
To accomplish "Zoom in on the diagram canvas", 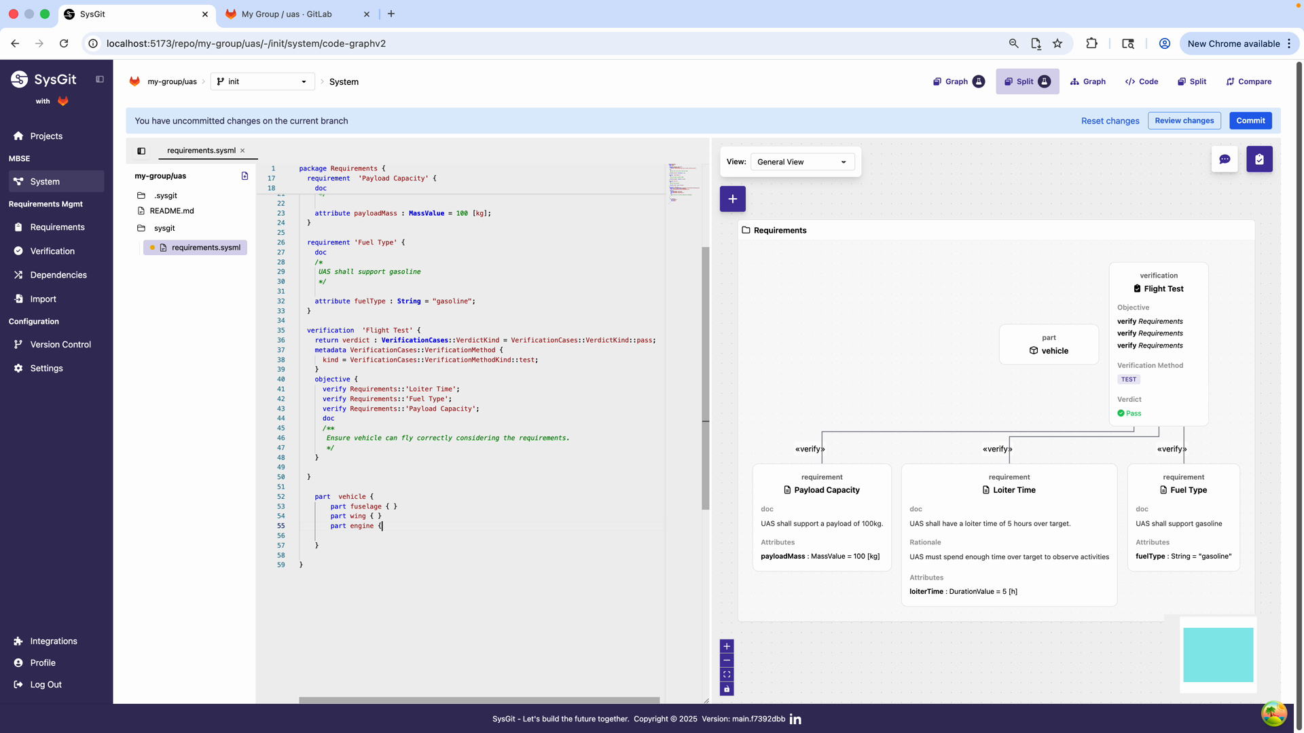I will pos(727,646).
